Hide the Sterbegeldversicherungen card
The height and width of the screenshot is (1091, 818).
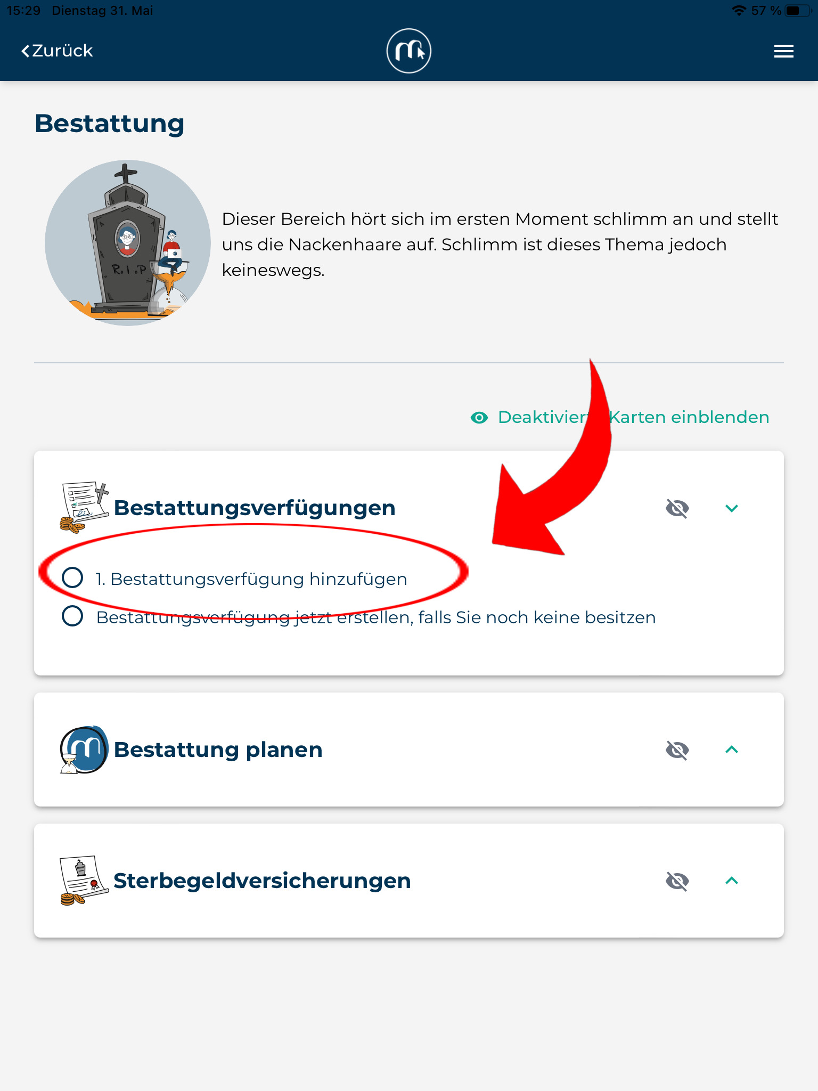677,881
